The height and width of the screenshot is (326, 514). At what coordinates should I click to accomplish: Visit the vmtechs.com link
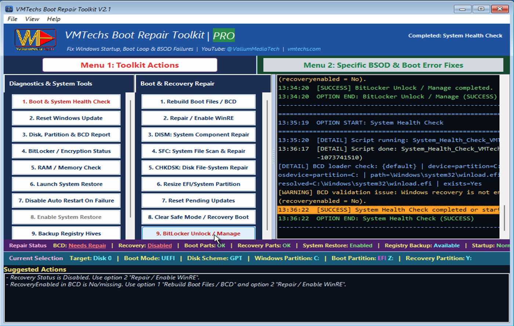click(304, 49)
